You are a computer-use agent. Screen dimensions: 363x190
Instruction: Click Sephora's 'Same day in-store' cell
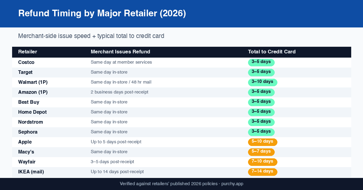(x=109, y=132)
